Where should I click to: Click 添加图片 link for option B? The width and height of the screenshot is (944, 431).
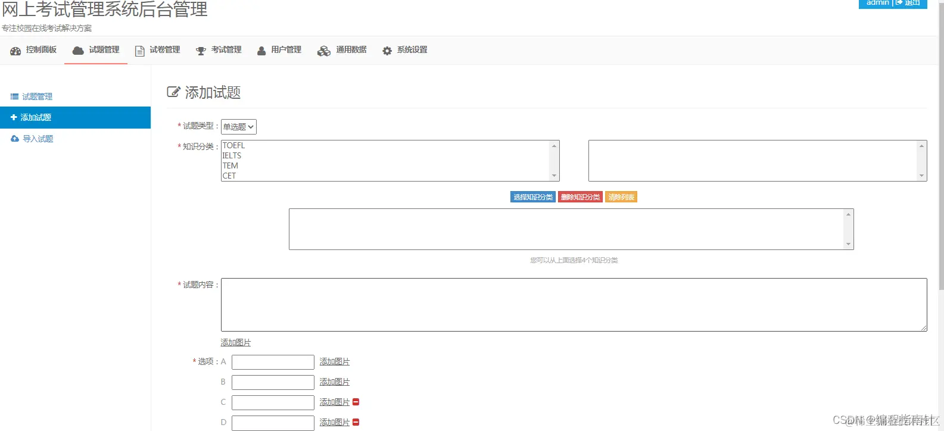point(335,382)
